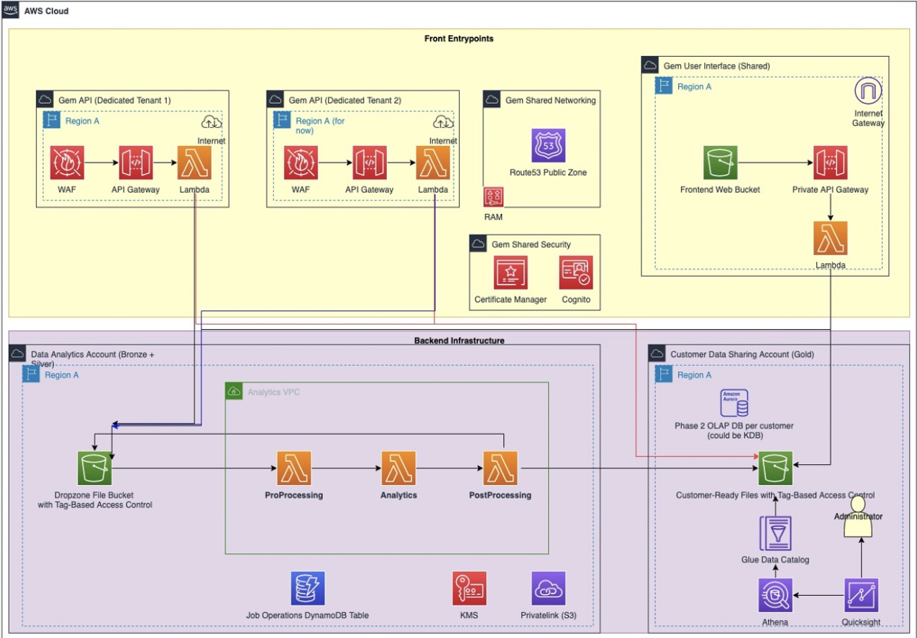Click the cloud icon of Gem Shared Networking

pos(492,100)
